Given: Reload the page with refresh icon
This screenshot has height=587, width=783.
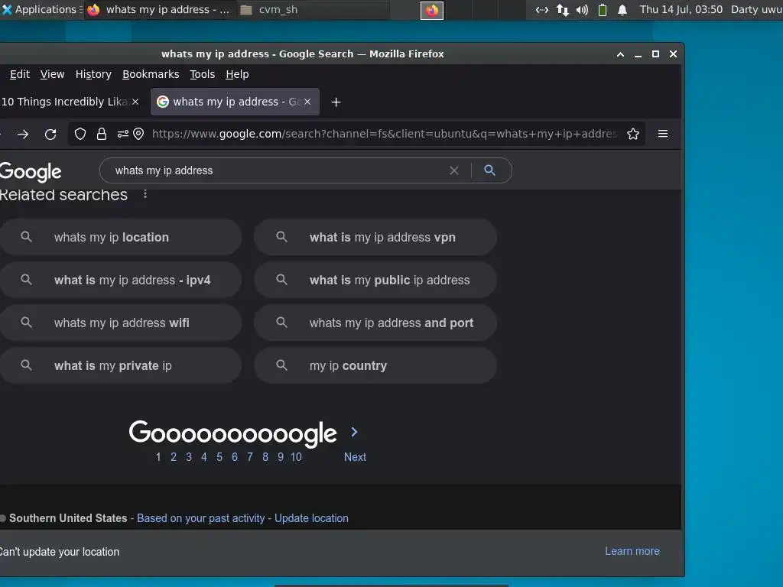Looking at the screenshot, I should (50, 135).
